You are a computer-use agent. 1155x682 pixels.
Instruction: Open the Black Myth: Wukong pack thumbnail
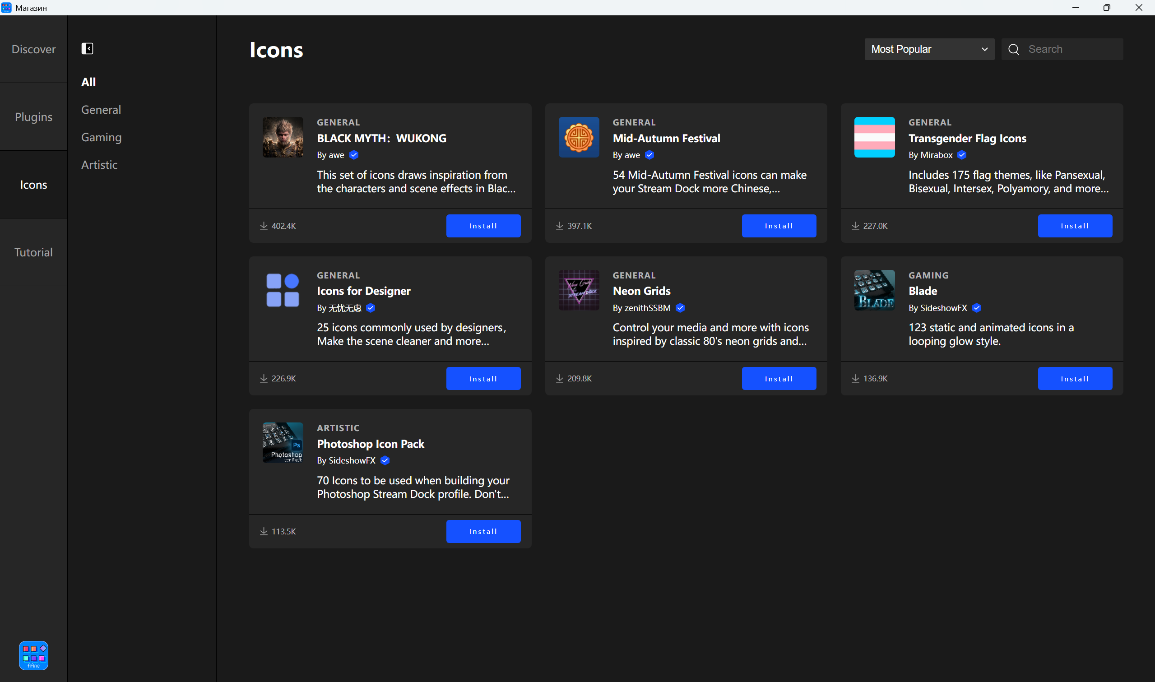(283, 137)
